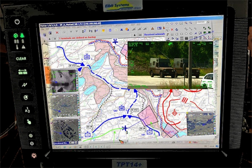
Task: Click the Windows Start button in taskbar
Action: pyautogui.click(x=57, y=147)
